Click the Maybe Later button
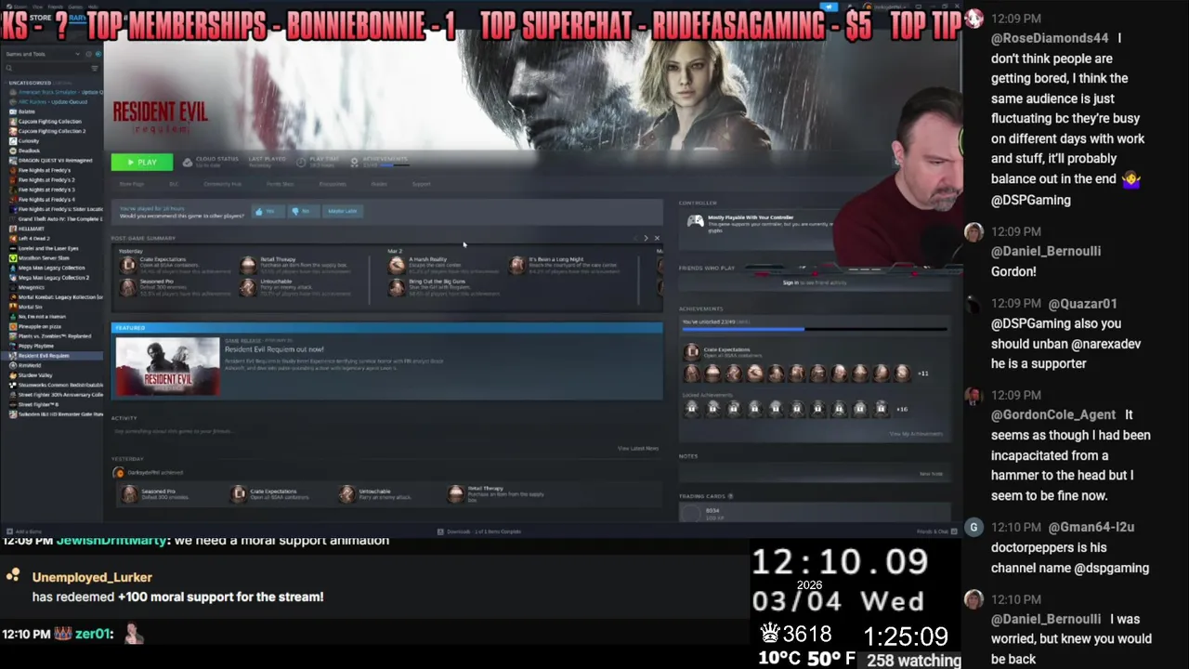 [342, 211]
